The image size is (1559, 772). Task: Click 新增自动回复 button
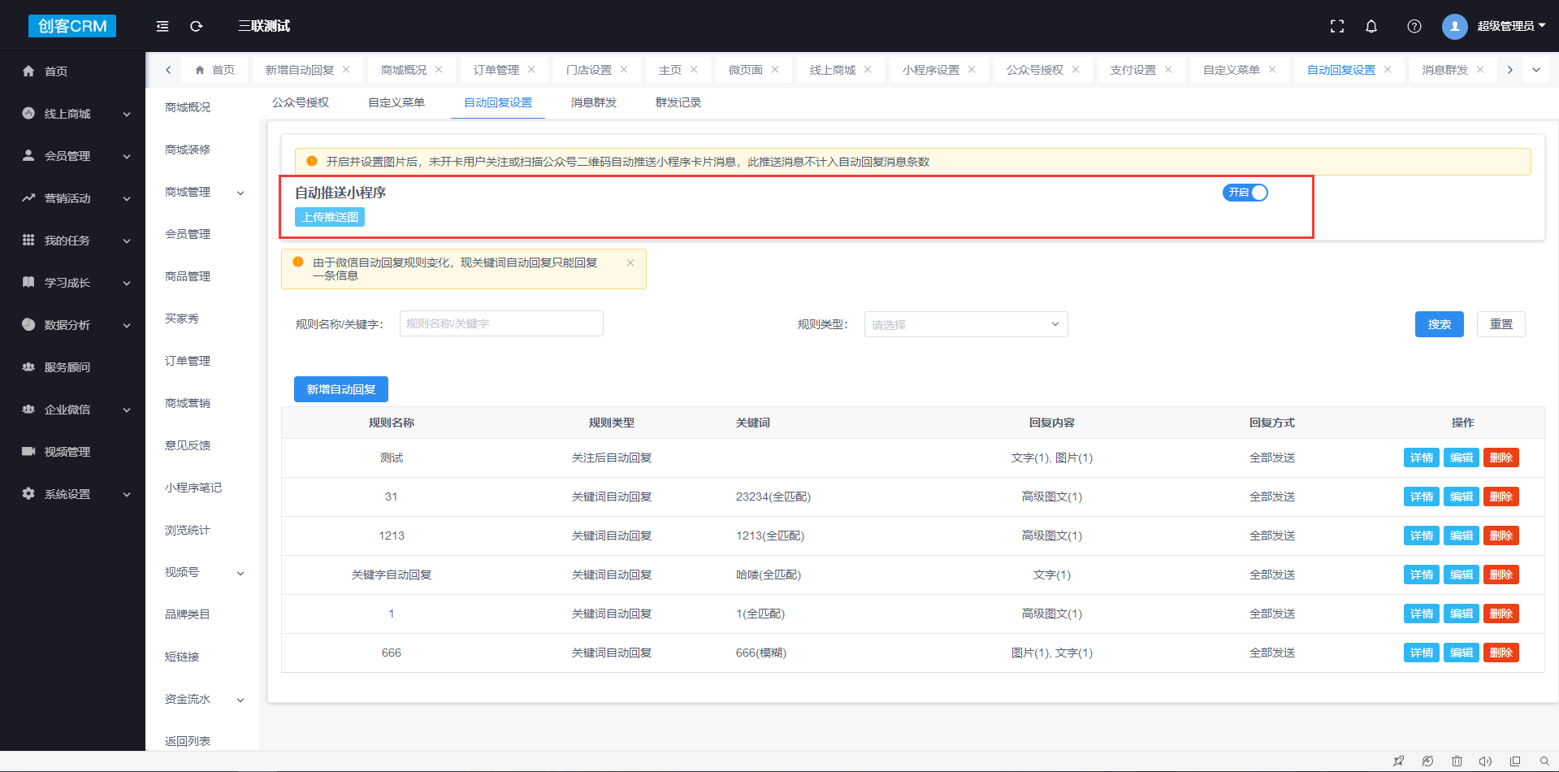click(x=341, y=389)
